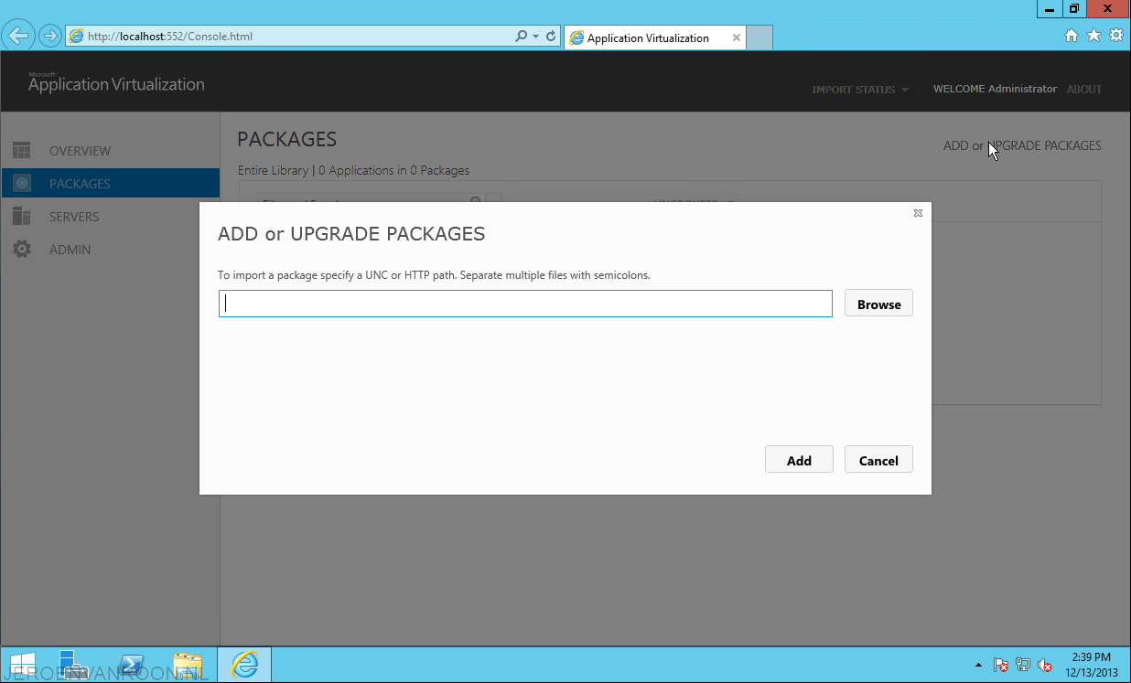Click the Action Center flag tray icon
This screenshot has height=683, width=1131.
tap(1001, 666)
